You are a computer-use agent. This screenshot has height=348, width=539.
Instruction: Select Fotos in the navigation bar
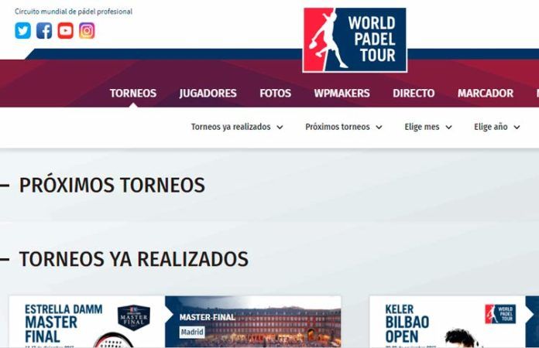click(x=276, y=93)
